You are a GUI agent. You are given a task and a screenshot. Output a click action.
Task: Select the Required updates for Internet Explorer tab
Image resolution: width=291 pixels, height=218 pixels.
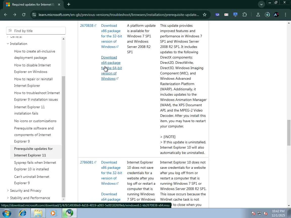coord(33,5)
